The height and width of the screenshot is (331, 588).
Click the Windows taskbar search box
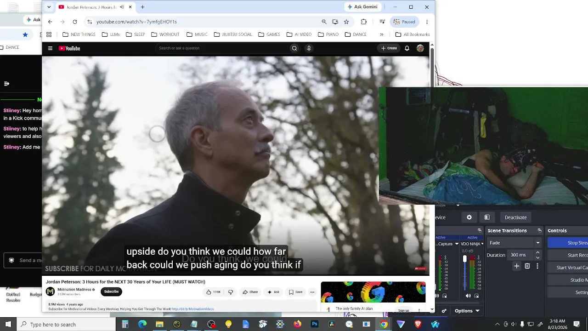(66, 325)
